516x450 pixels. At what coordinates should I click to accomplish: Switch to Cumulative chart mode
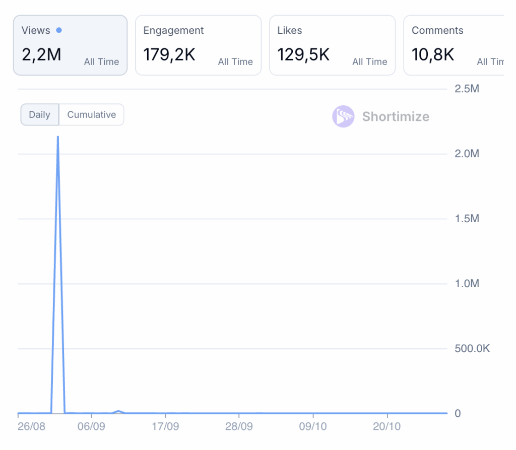pyautogui.click(x=91, y=114)
